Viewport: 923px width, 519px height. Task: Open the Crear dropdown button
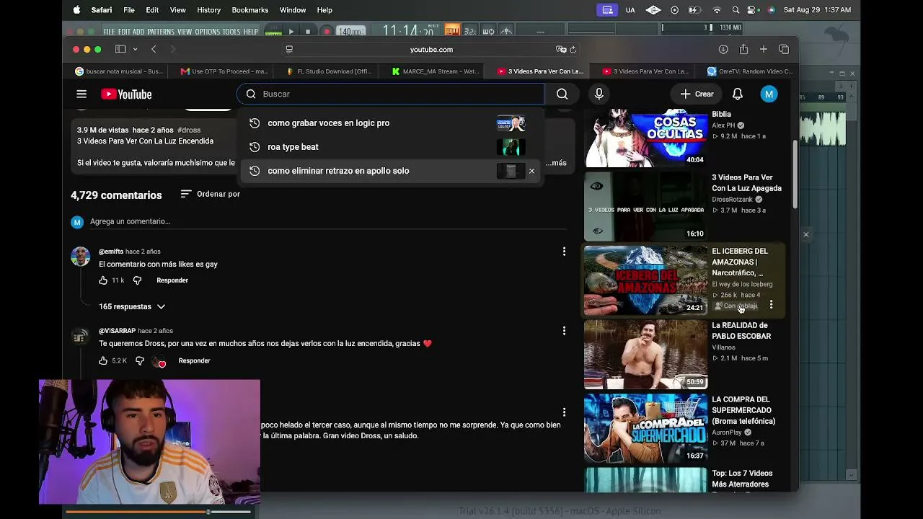tap(697, 94)
